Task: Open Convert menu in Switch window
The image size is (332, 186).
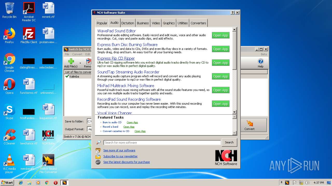Action: point(77,54)
